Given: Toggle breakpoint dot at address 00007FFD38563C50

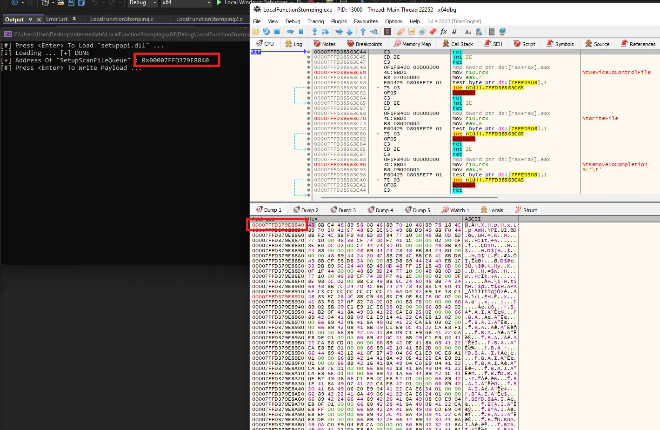Looking at the screenshot, I should [x=308, y=73].
